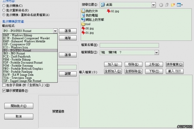Uncheck 顯示預覽圖像(P) checkbox
This screenshot has width=194, height=129.
(x=4, y=91)
